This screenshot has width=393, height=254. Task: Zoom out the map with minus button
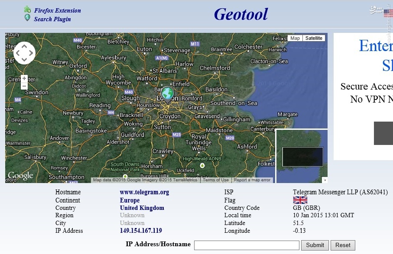click(x=24, y=86)
